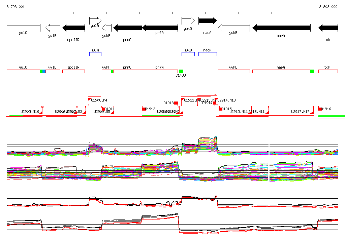Select the D1914 red square marker
345x240 pixels.
215,103
